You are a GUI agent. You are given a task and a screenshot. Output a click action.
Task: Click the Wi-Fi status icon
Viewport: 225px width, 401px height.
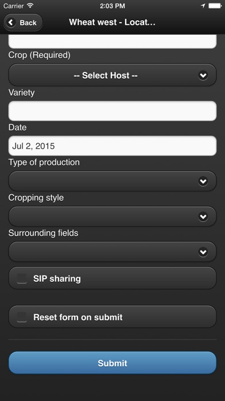click(x=30, y=6)
